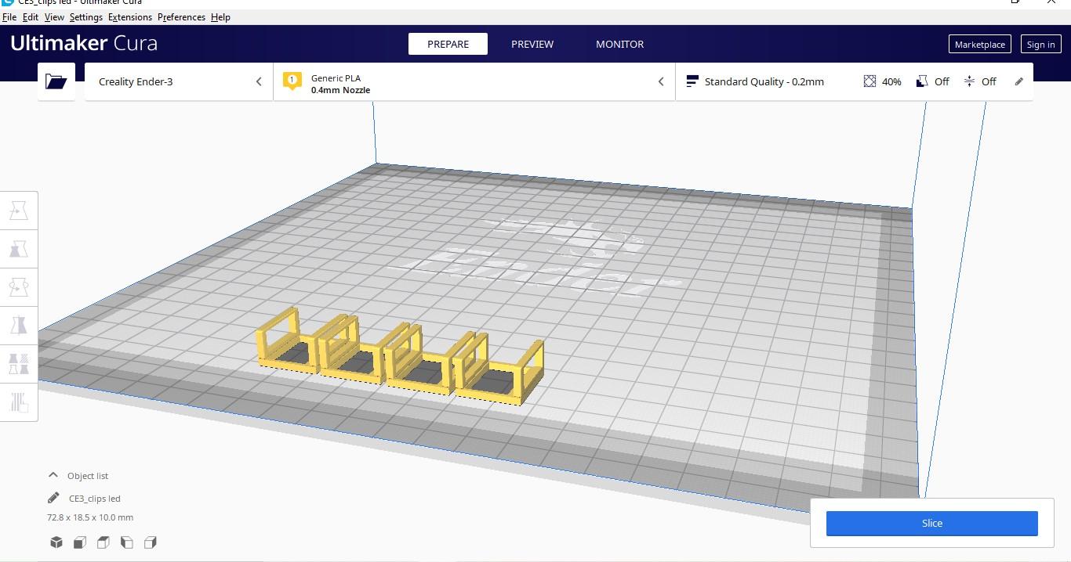Click the layer height profile icon
The height and width of the screenshot is (562, 1071).
(x=692, y=81)
